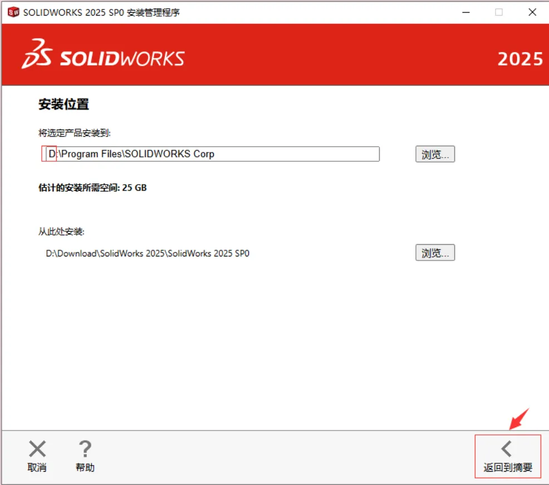Click the disabled maximize window button
Screen dimensions: 549x485
tap(499, 12)
